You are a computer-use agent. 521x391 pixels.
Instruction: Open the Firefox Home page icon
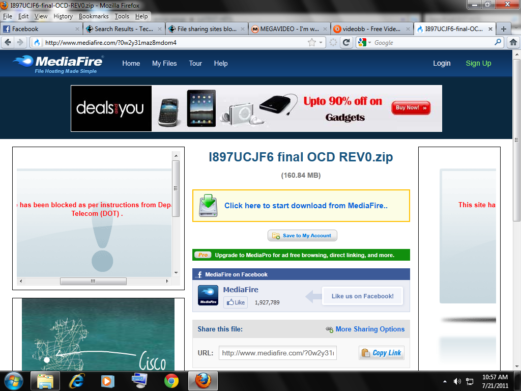513,42
